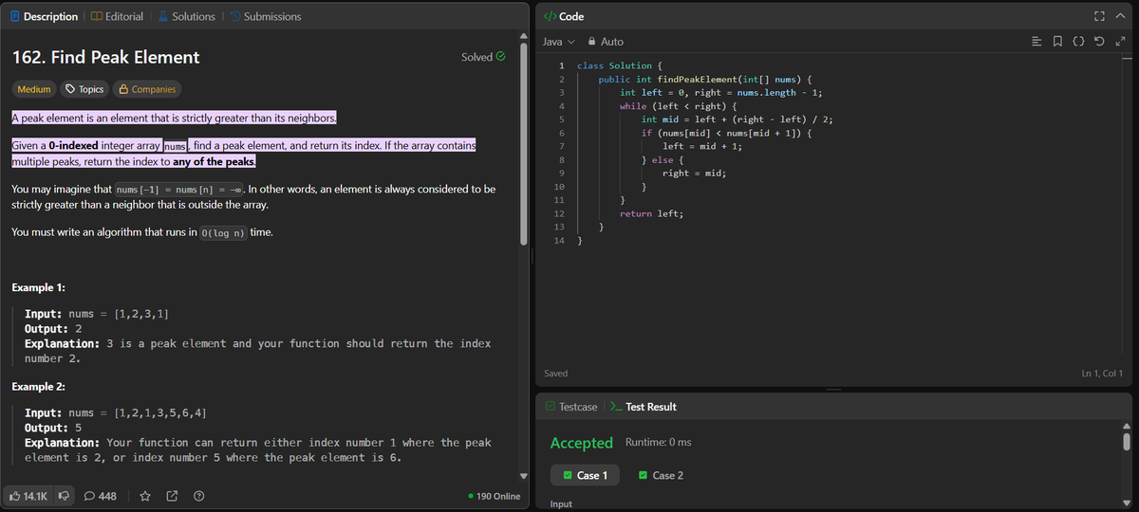Viewport: 1139px width, 512px height.
Task: Click the description panel scrollbar thumb
Action: tap(526, 142)
